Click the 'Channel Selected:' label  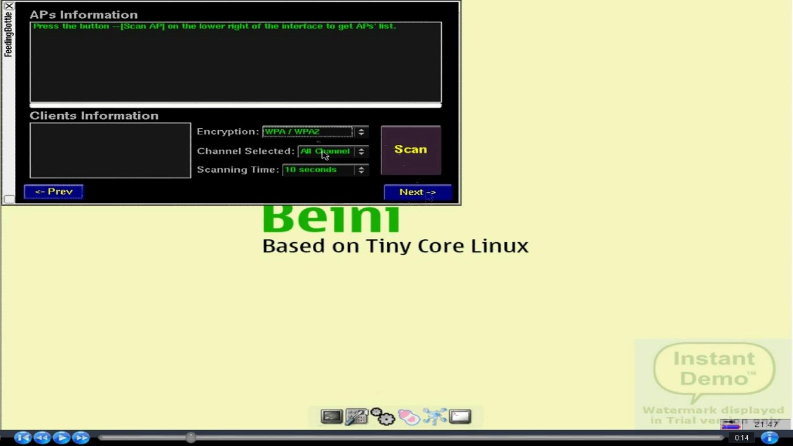(245, 151)
